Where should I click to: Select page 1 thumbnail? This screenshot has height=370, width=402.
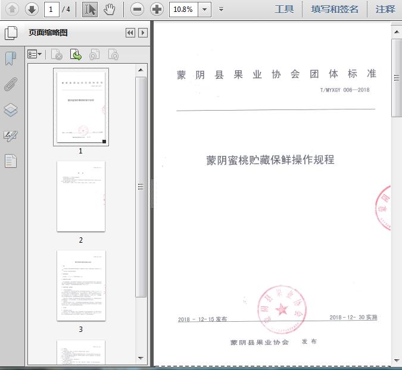pos(81,107)
